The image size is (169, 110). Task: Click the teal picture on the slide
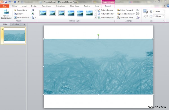[x=98, y=66]
